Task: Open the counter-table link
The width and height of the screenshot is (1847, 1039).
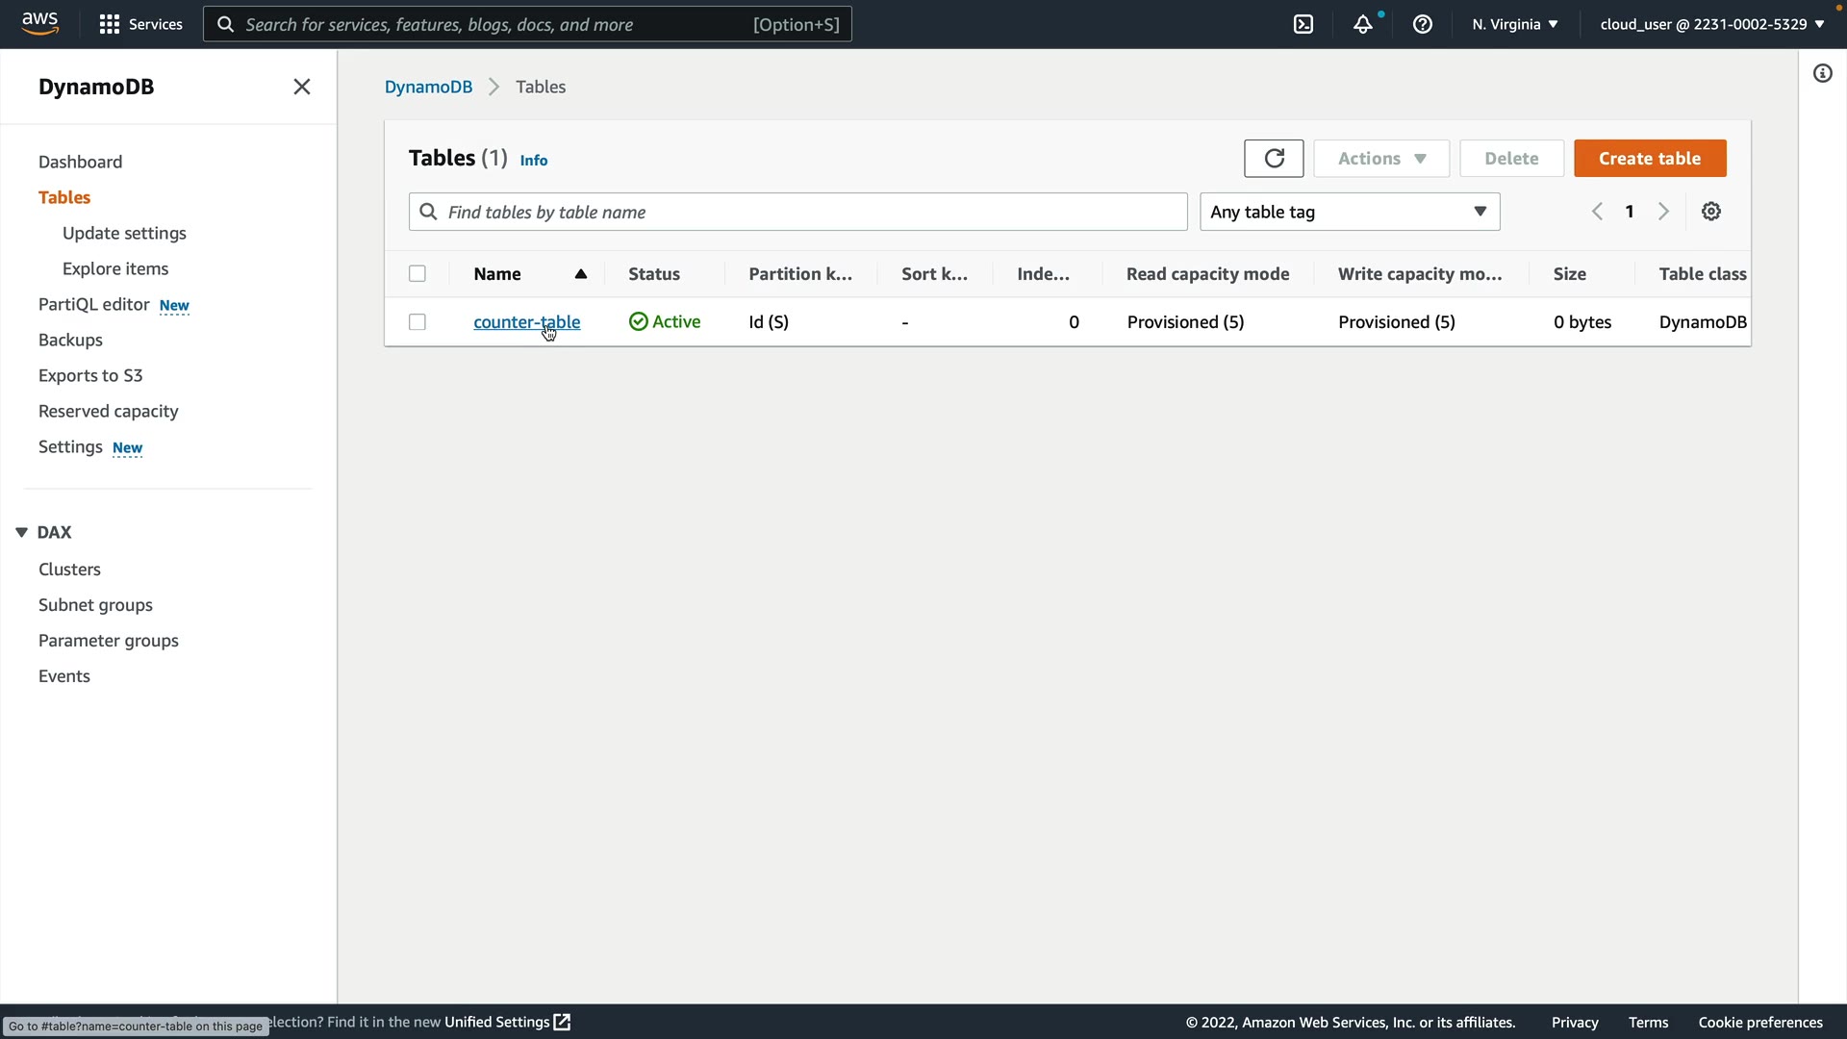Action: pos(526,322)
